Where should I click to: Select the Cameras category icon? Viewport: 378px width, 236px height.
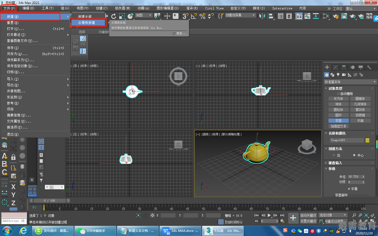click(x=344, y=75)
